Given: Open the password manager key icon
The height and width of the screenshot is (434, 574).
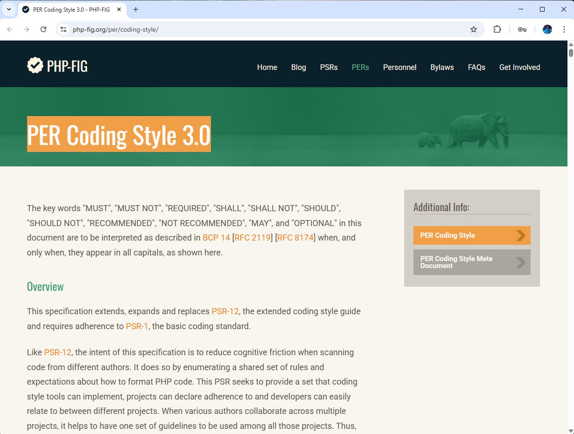Looking at the screenshot, I should [522, 29].
